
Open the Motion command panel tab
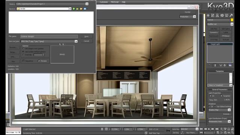click(x=222, y=15)
